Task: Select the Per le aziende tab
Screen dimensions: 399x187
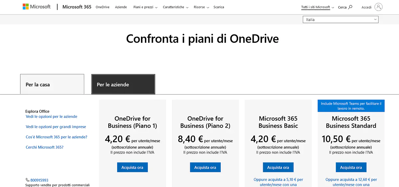Action: [x=123, y=85]
